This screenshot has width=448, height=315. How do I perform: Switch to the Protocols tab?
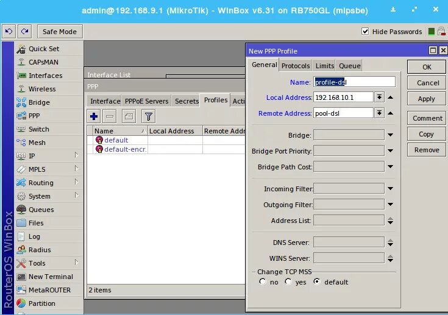[296, 66]
